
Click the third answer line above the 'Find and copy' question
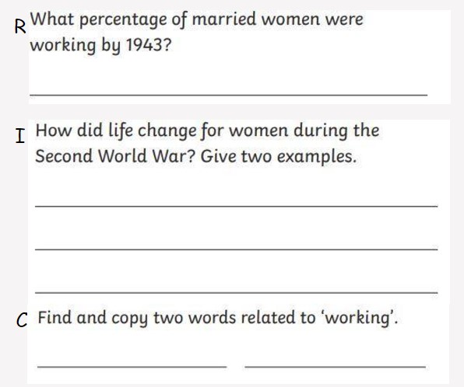236,292
